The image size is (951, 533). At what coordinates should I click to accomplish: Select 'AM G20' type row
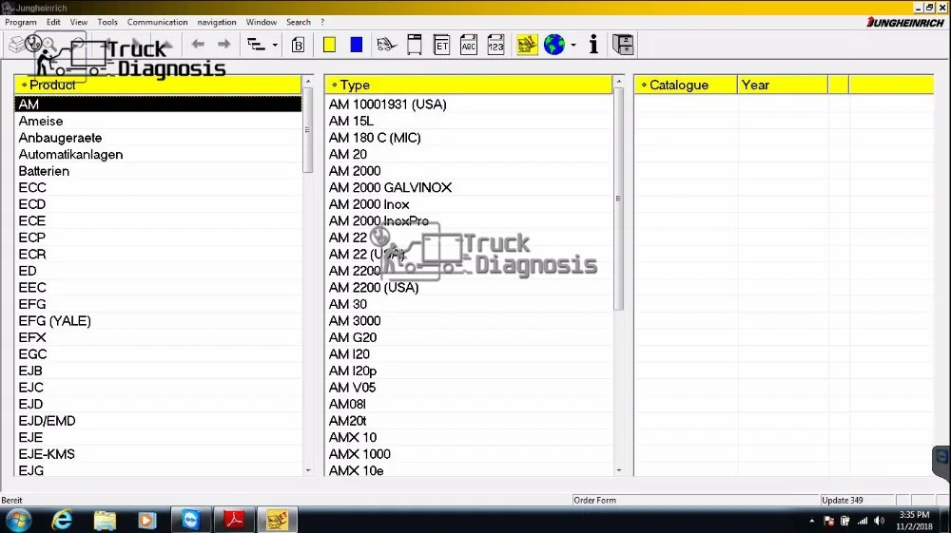tap(468, 337)
